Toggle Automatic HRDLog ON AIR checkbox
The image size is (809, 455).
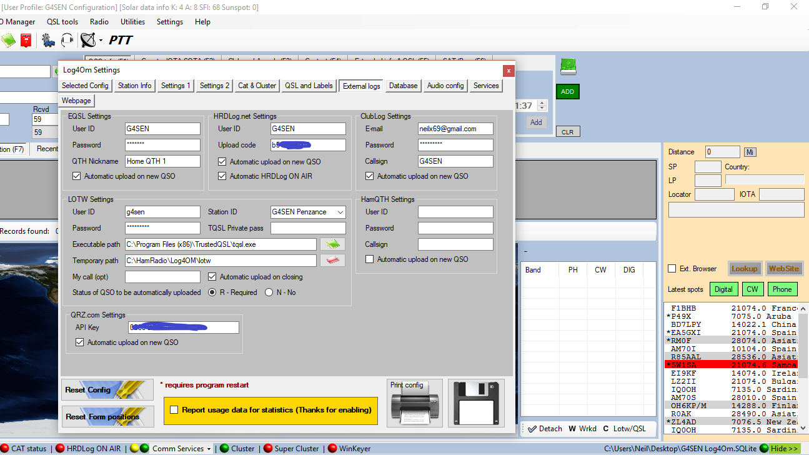(222, 176)
